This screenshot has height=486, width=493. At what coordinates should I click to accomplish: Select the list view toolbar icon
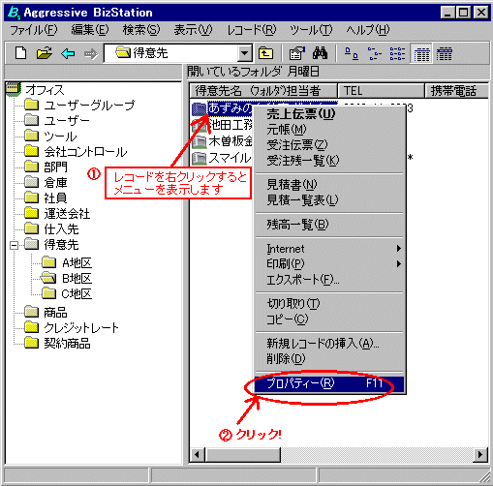coord(397,53)
